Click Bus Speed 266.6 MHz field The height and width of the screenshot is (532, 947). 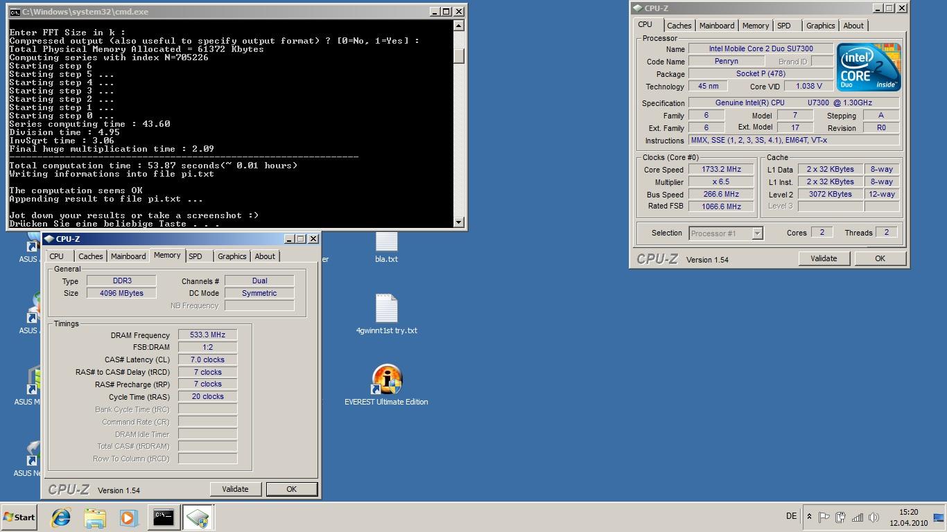coord(721,194)
